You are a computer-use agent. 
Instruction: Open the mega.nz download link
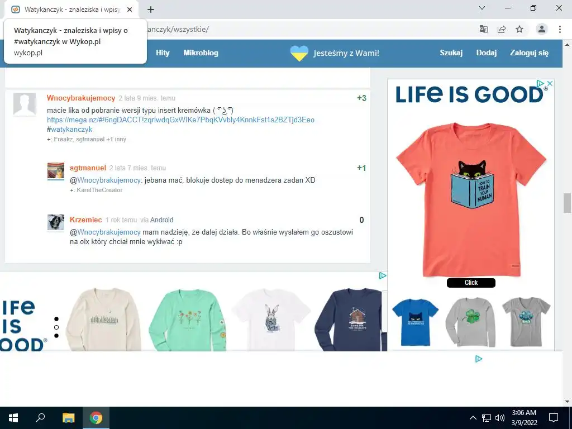point(180,120)
